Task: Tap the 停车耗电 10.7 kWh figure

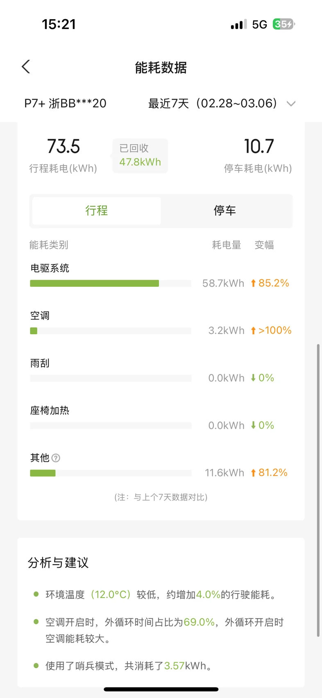Action: coord(259,147)
